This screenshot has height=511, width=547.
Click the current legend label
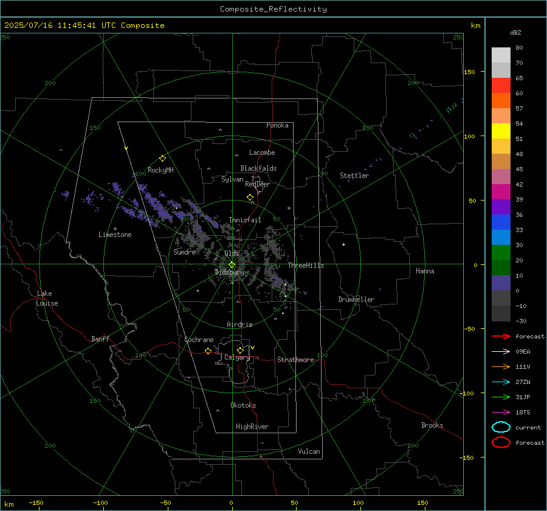(x=528, y=428)
